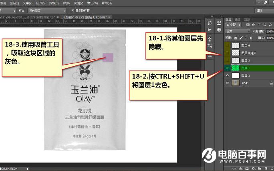Click lock transparent pixels icon
Screen dimensions: 274x171
pos(236,38)
